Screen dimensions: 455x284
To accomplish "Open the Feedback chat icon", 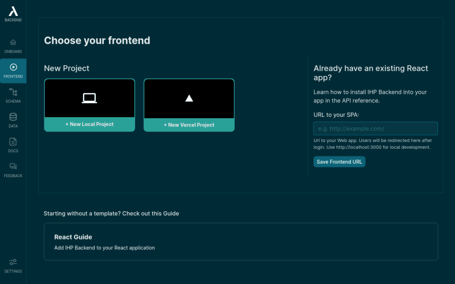I will click(x=13, y=166).
